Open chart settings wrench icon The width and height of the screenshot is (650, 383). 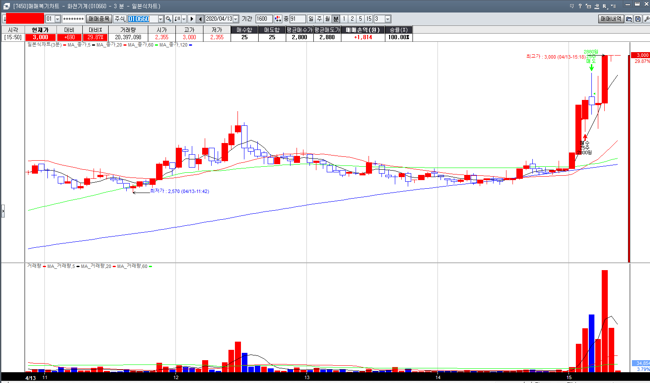point(646,19)
